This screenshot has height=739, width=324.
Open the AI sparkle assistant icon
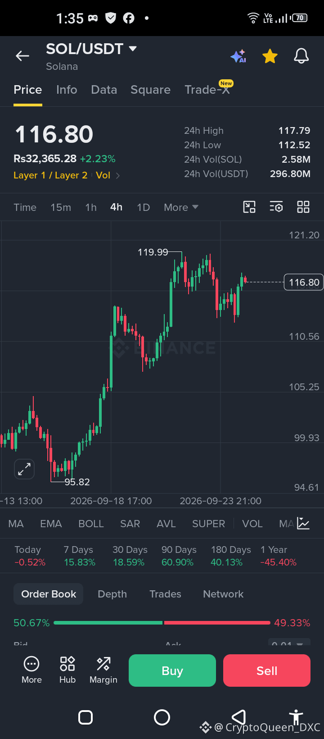tap(238, 56)
